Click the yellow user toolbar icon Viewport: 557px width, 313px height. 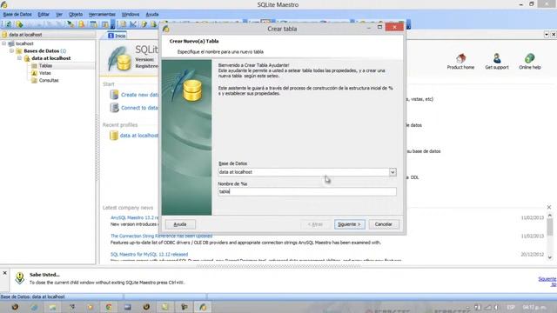tap(82, 24)
